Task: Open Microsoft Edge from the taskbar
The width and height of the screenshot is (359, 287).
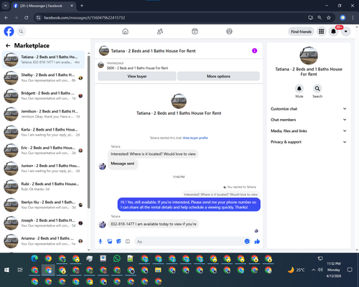Action: pos(34,258)
